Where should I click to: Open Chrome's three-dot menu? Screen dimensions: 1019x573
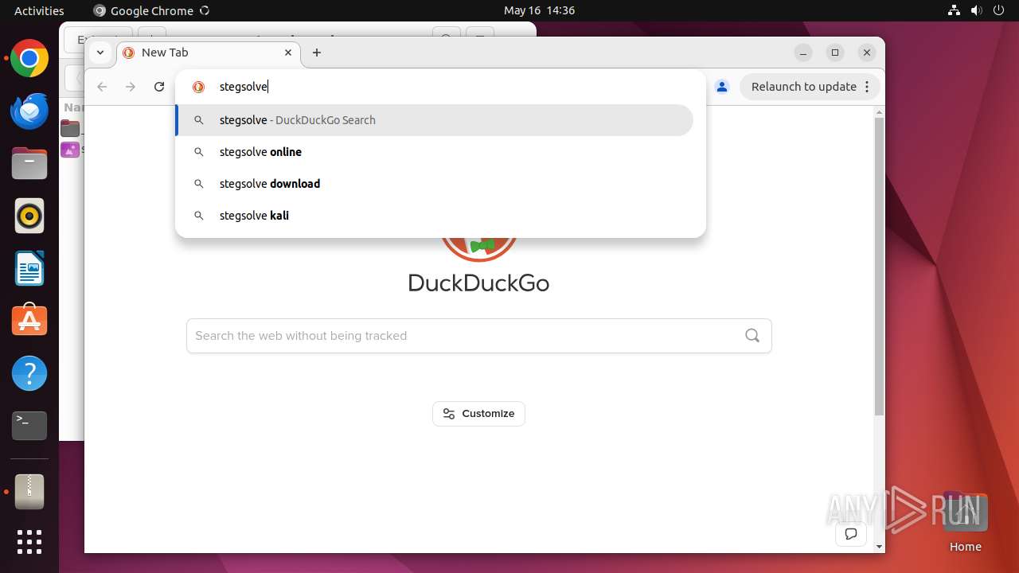[867, 87]
